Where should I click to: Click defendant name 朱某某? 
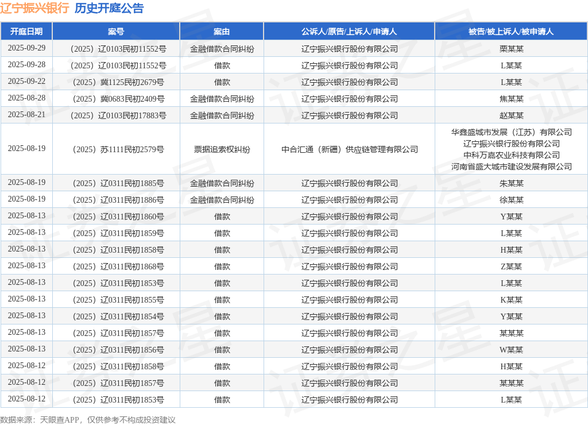click(512, 183)
